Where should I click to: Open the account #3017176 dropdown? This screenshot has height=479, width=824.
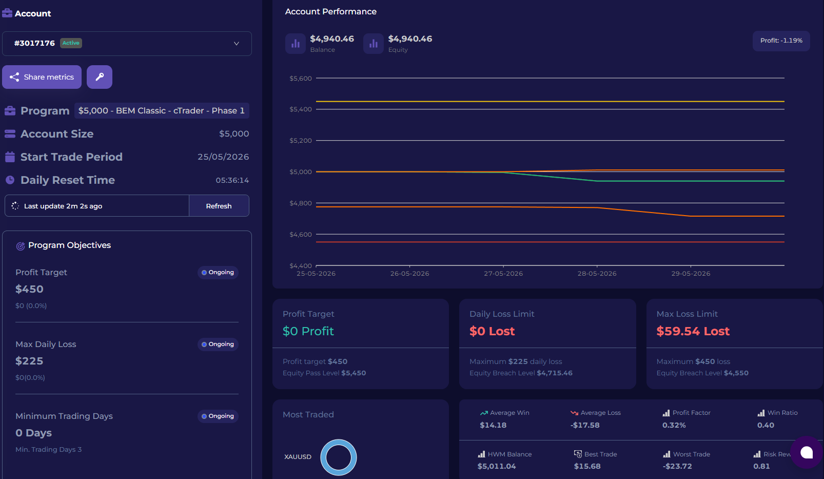coord(127,44)
